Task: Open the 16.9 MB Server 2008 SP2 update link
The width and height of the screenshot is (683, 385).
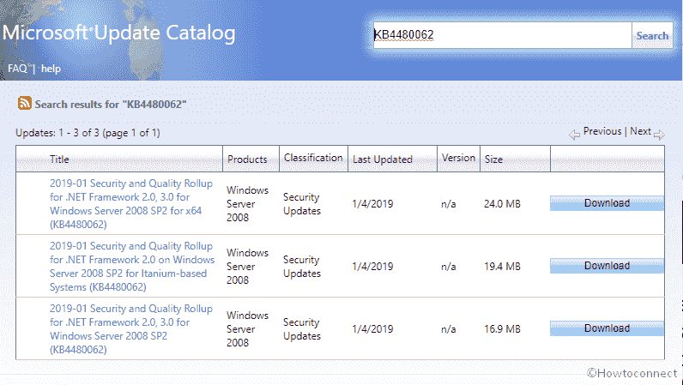Action: (x=131, y=328)
